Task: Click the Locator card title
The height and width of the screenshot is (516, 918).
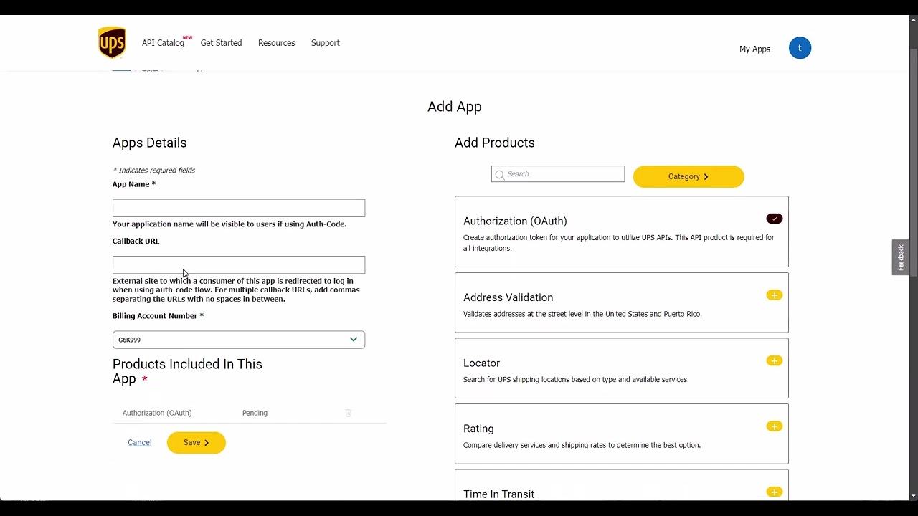Action: [481, 363]
